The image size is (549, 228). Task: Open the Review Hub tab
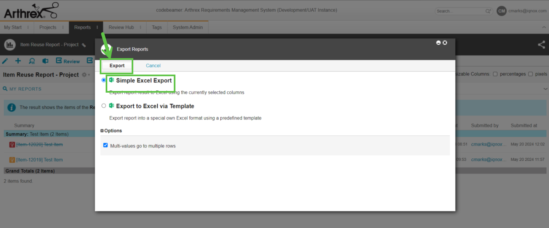121,27
